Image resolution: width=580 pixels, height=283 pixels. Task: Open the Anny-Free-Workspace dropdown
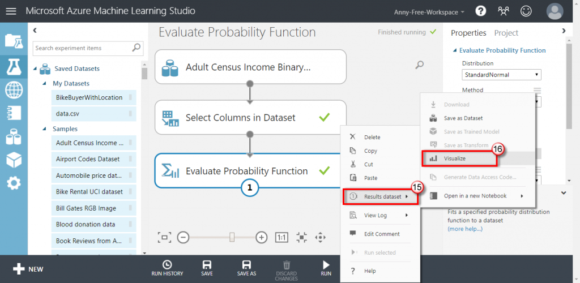click(x=429, y=12)
